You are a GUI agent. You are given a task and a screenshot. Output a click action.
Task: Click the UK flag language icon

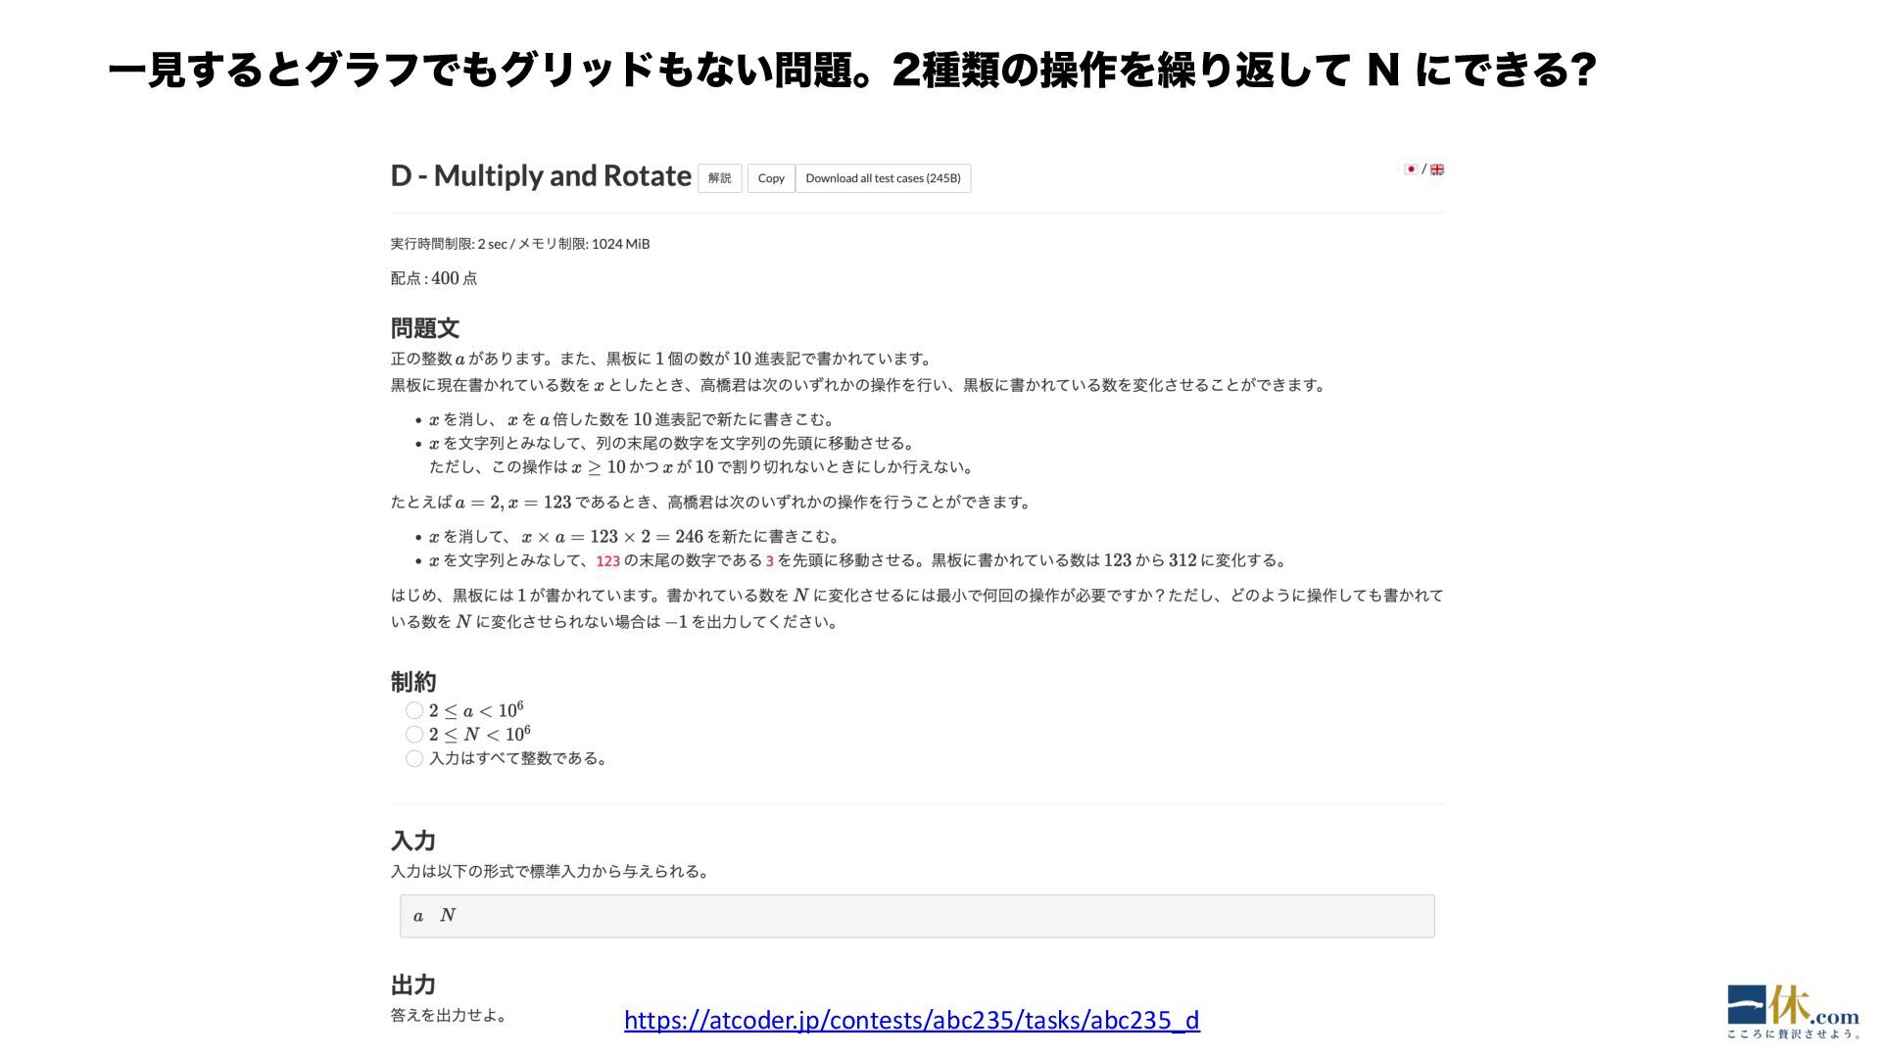pyautogui.click(x=1437, y=169)
